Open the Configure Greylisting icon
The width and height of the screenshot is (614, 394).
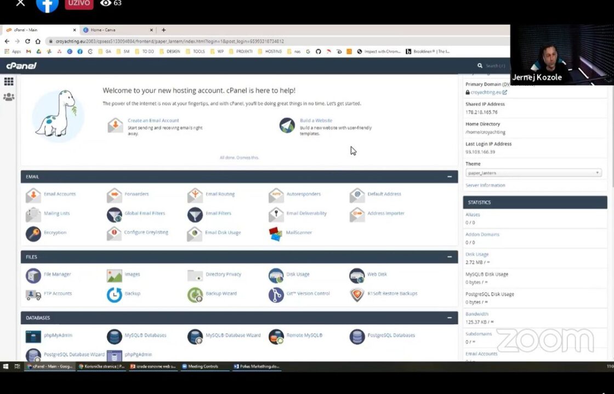click(x=115, y=233)
